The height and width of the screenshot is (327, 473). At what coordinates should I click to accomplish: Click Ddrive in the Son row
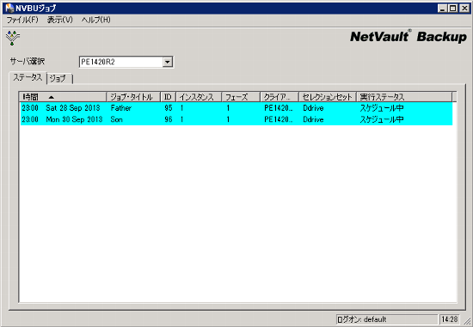(x=313, y=119)
